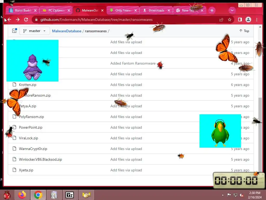
Task: Open Petya.A.zip file
Action: click(x=28, y=106)
